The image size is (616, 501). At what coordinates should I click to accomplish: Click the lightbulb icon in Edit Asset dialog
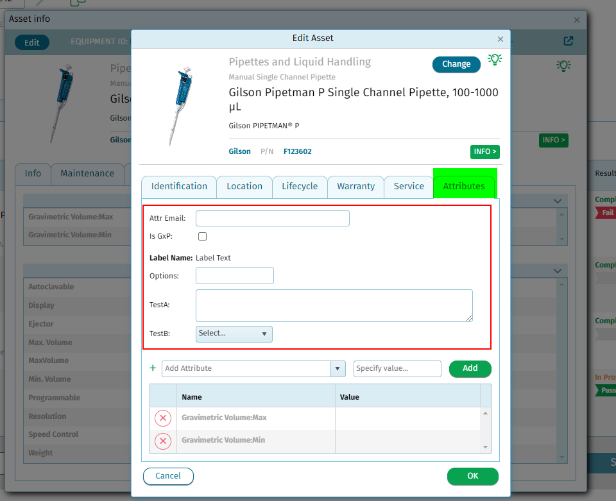(495, 60)
